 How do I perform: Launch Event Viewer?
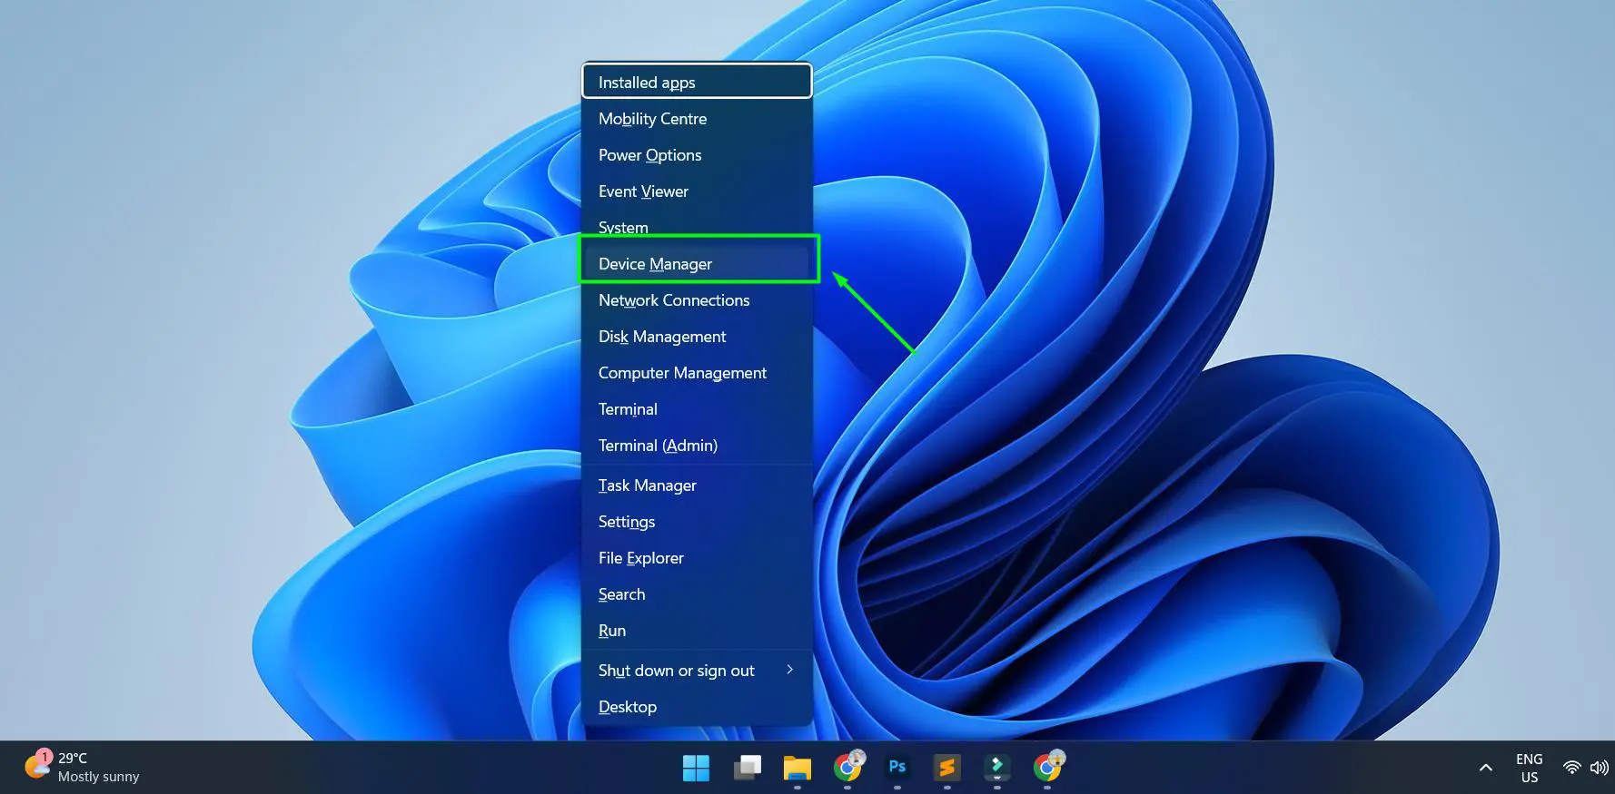pos(697,191)
